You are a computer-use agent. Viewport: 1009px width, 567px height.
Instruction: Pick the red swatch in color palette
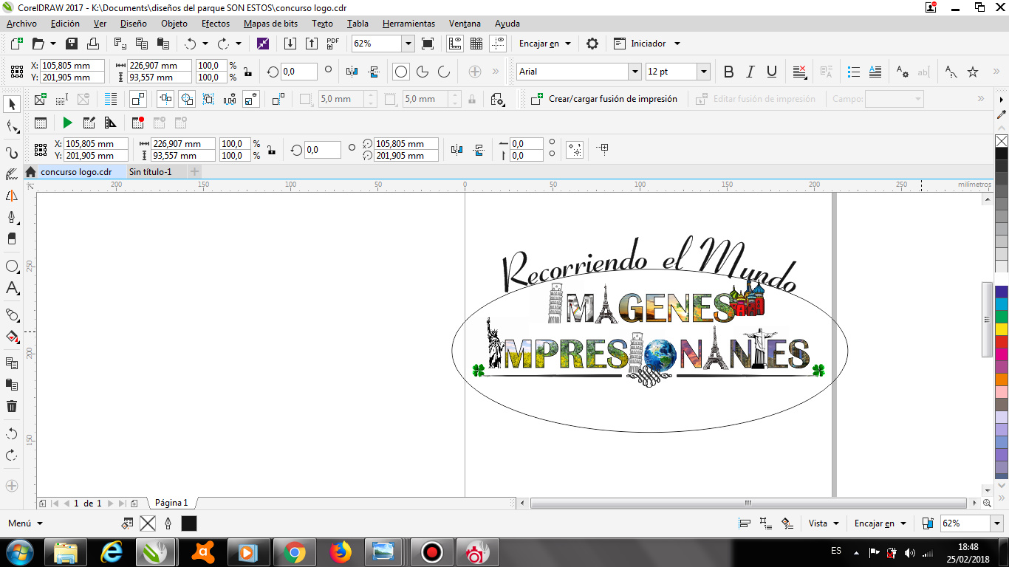(x=1002, y=341)
